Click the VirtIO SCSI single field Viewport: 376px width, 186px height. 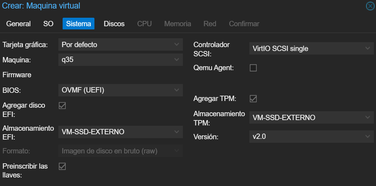point(312,49)
